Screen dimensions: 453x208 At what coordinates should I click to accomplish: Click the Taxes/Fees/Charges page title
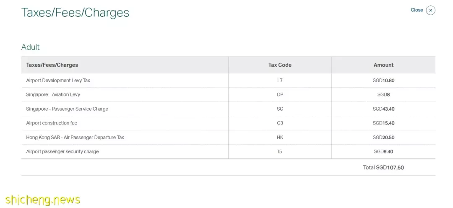coord(75,13)
